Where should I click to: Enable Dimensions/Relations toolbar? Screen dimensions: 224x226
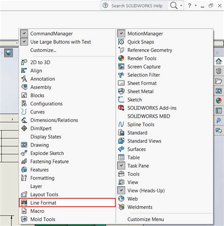click(67, 120)
